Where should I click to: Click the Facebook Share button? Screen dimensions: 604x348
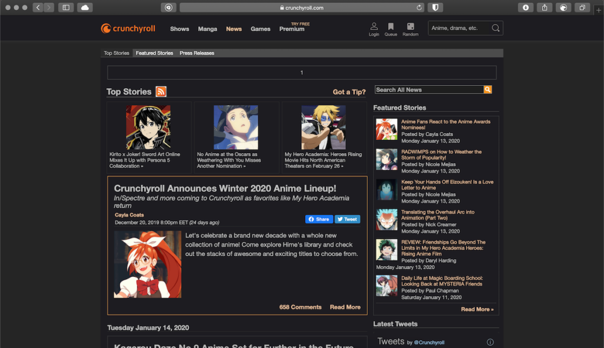coord(319,218)
